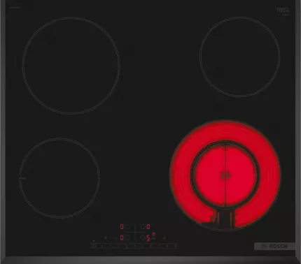The height and width of the screenshot is (264, 301).
Task: Tap the front-right cooking zone selector icon
Action: click(142, 237)
